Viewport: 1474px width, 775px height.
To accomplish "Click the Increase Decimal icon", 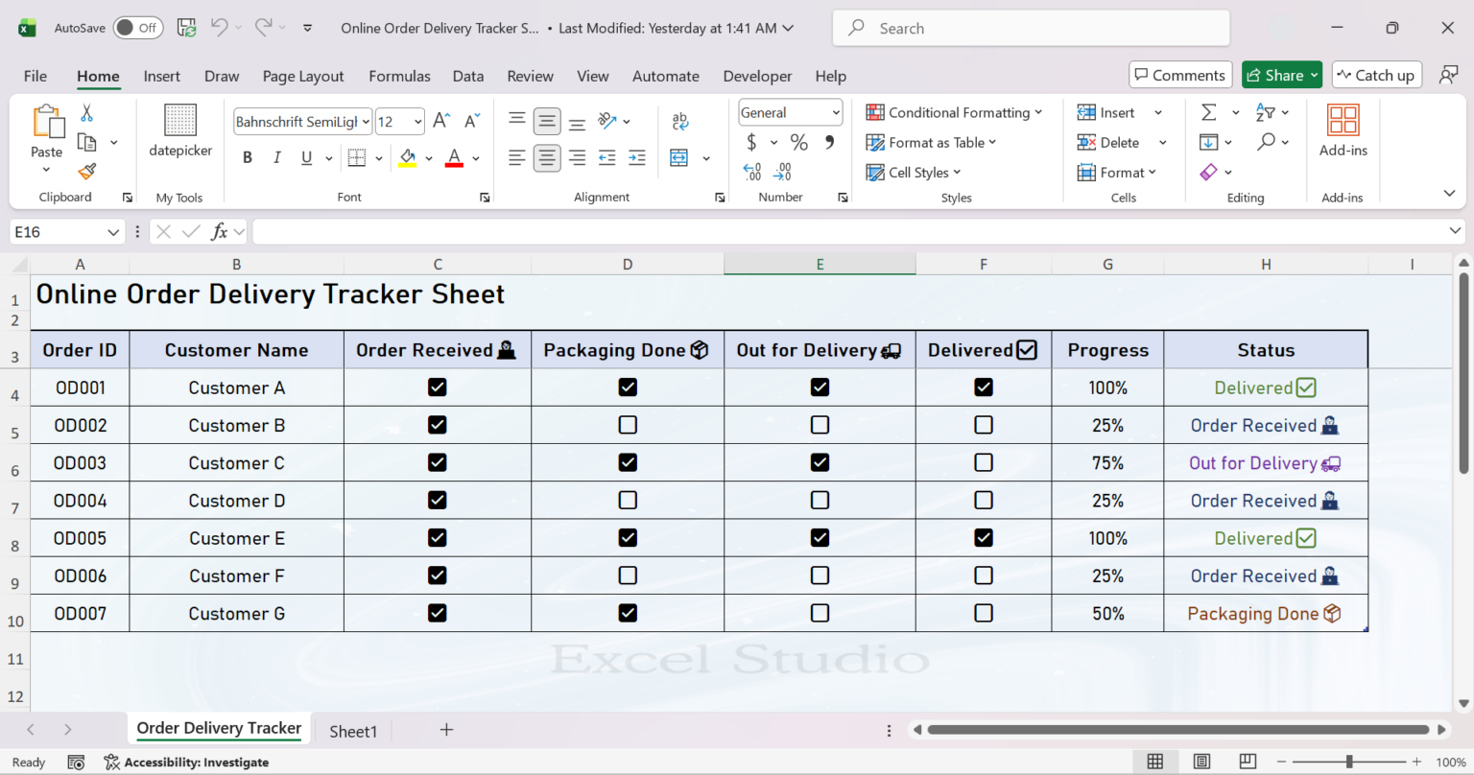I will (x=752, y=172).
